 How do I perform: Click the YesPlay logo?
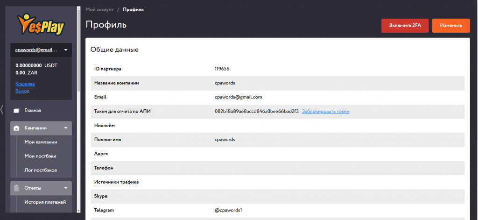tap(41, 24)
